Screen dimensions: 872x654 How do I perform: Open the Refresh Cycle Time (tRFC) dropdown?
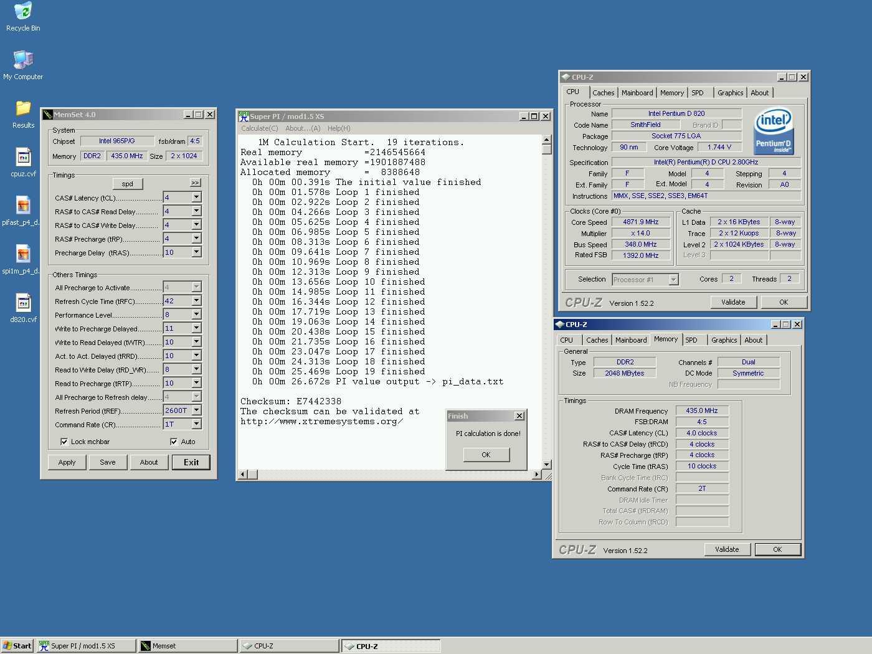pyautogui.click(x=196, y=301)
